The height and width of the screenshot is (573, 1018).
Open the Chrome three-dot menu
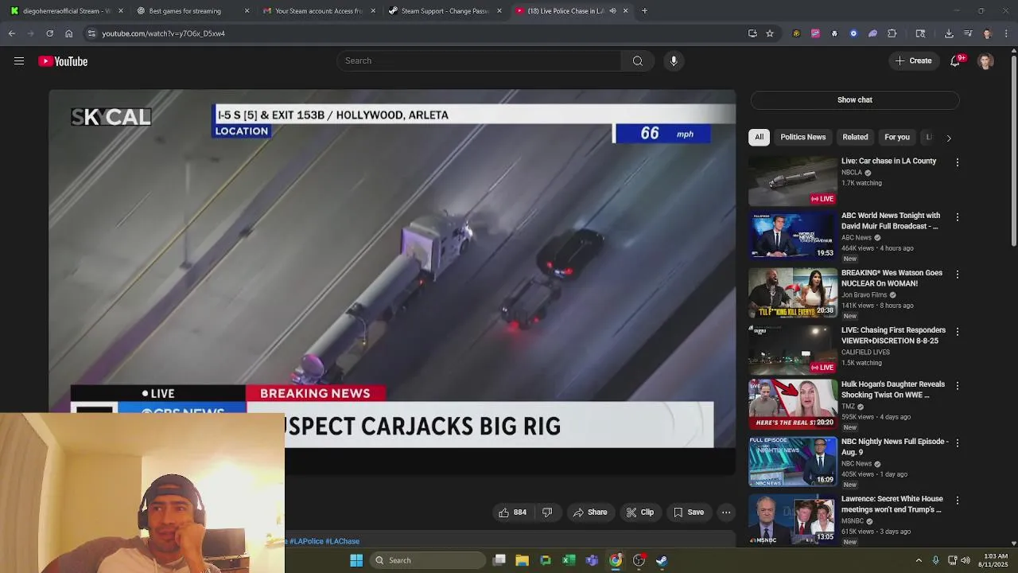click(1006, 33)
